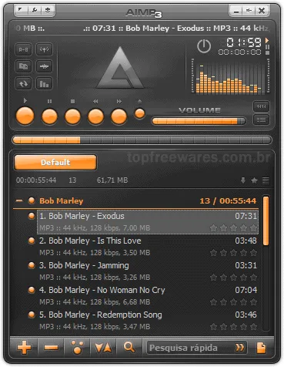Open the audio library icon
This screenshot has height=367, width=284.
pyautogui.click(x=24, y=66)
